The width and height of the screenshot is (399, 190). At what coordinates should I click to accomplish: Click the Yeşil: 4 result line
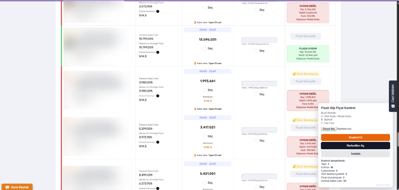pos(325,164)
